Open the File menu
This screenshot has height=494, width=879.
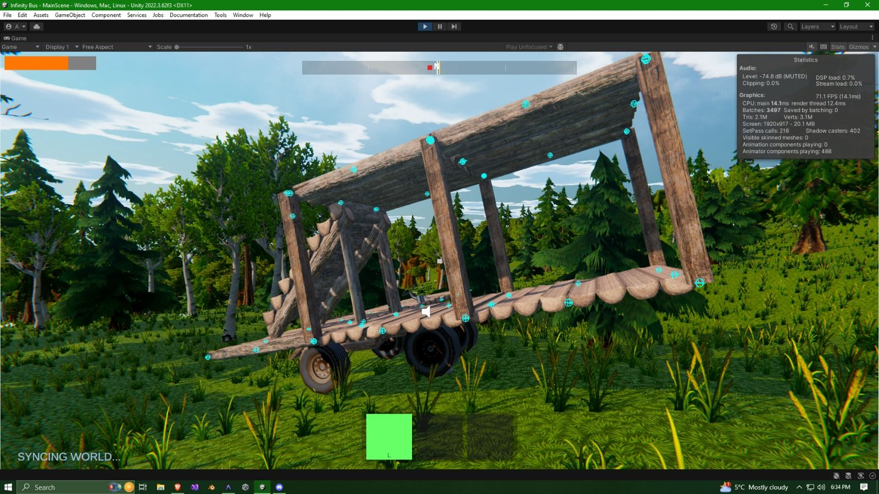click(7, 15)
